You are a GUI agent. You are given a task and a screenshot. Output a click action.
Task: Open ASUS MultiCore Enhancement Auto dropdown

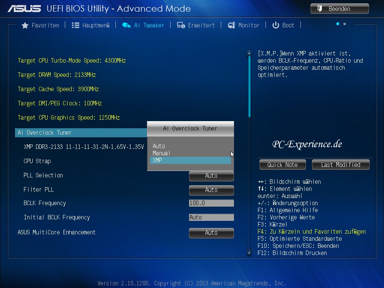(x=211, y=233)
